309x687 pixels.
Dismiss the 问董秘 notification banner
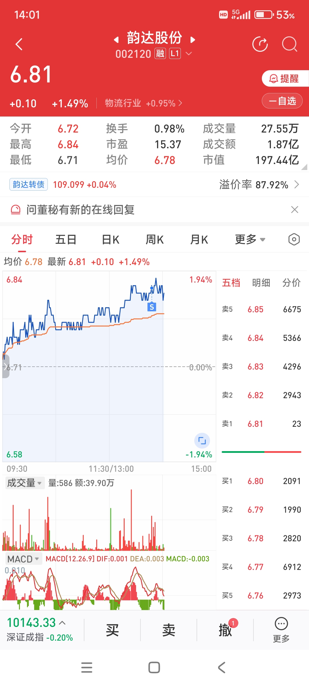(295, 210)
